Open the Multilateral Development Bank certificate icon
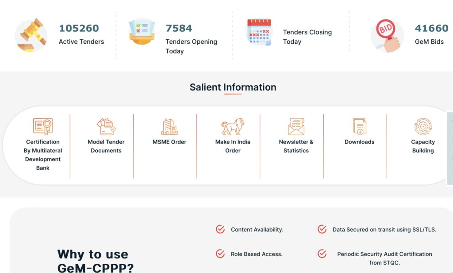The width and height of the screenshot is (453, 273). (43, 126)
